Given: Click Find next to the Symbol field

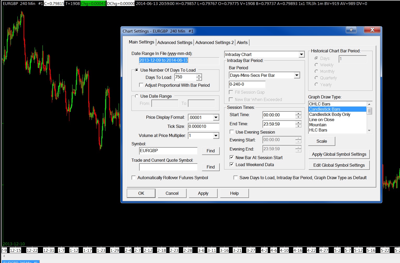Looking at the screenshot, I should (x=211, y=151).
